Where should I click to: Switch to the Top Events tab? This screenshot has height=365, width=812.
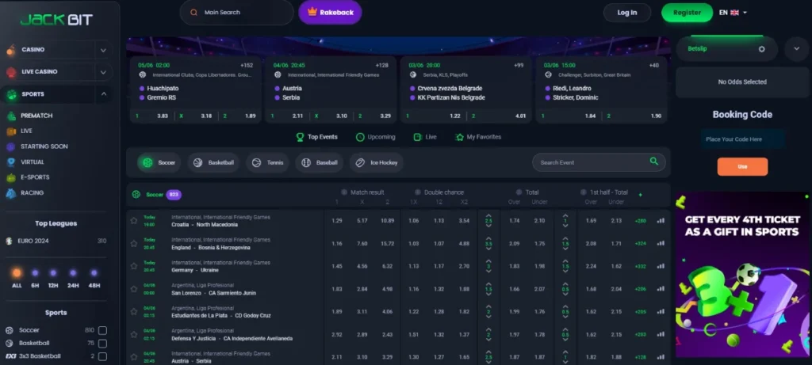coord(316,137)
